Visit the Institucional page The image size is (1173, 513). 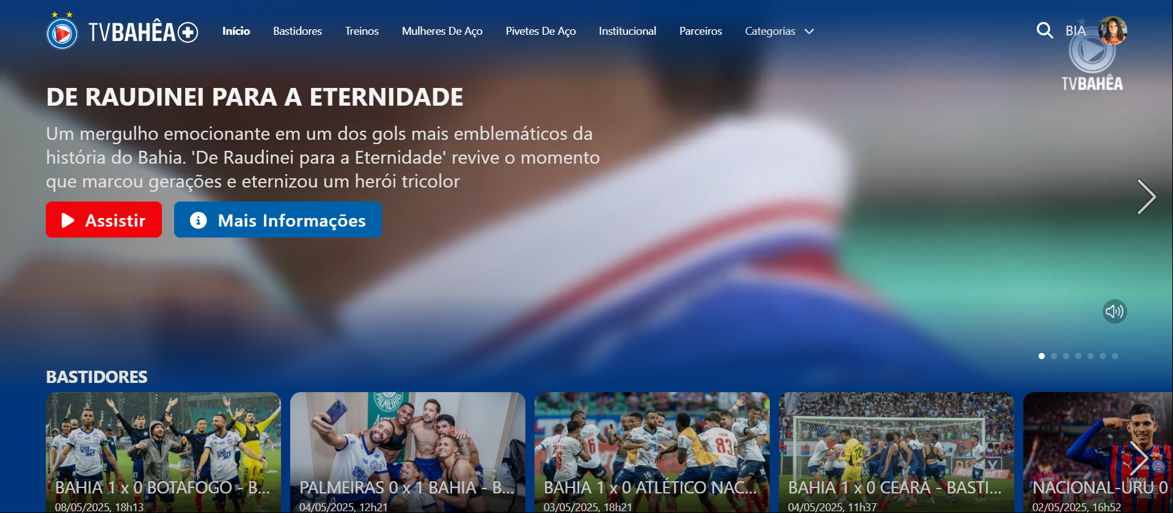(627, 31)
